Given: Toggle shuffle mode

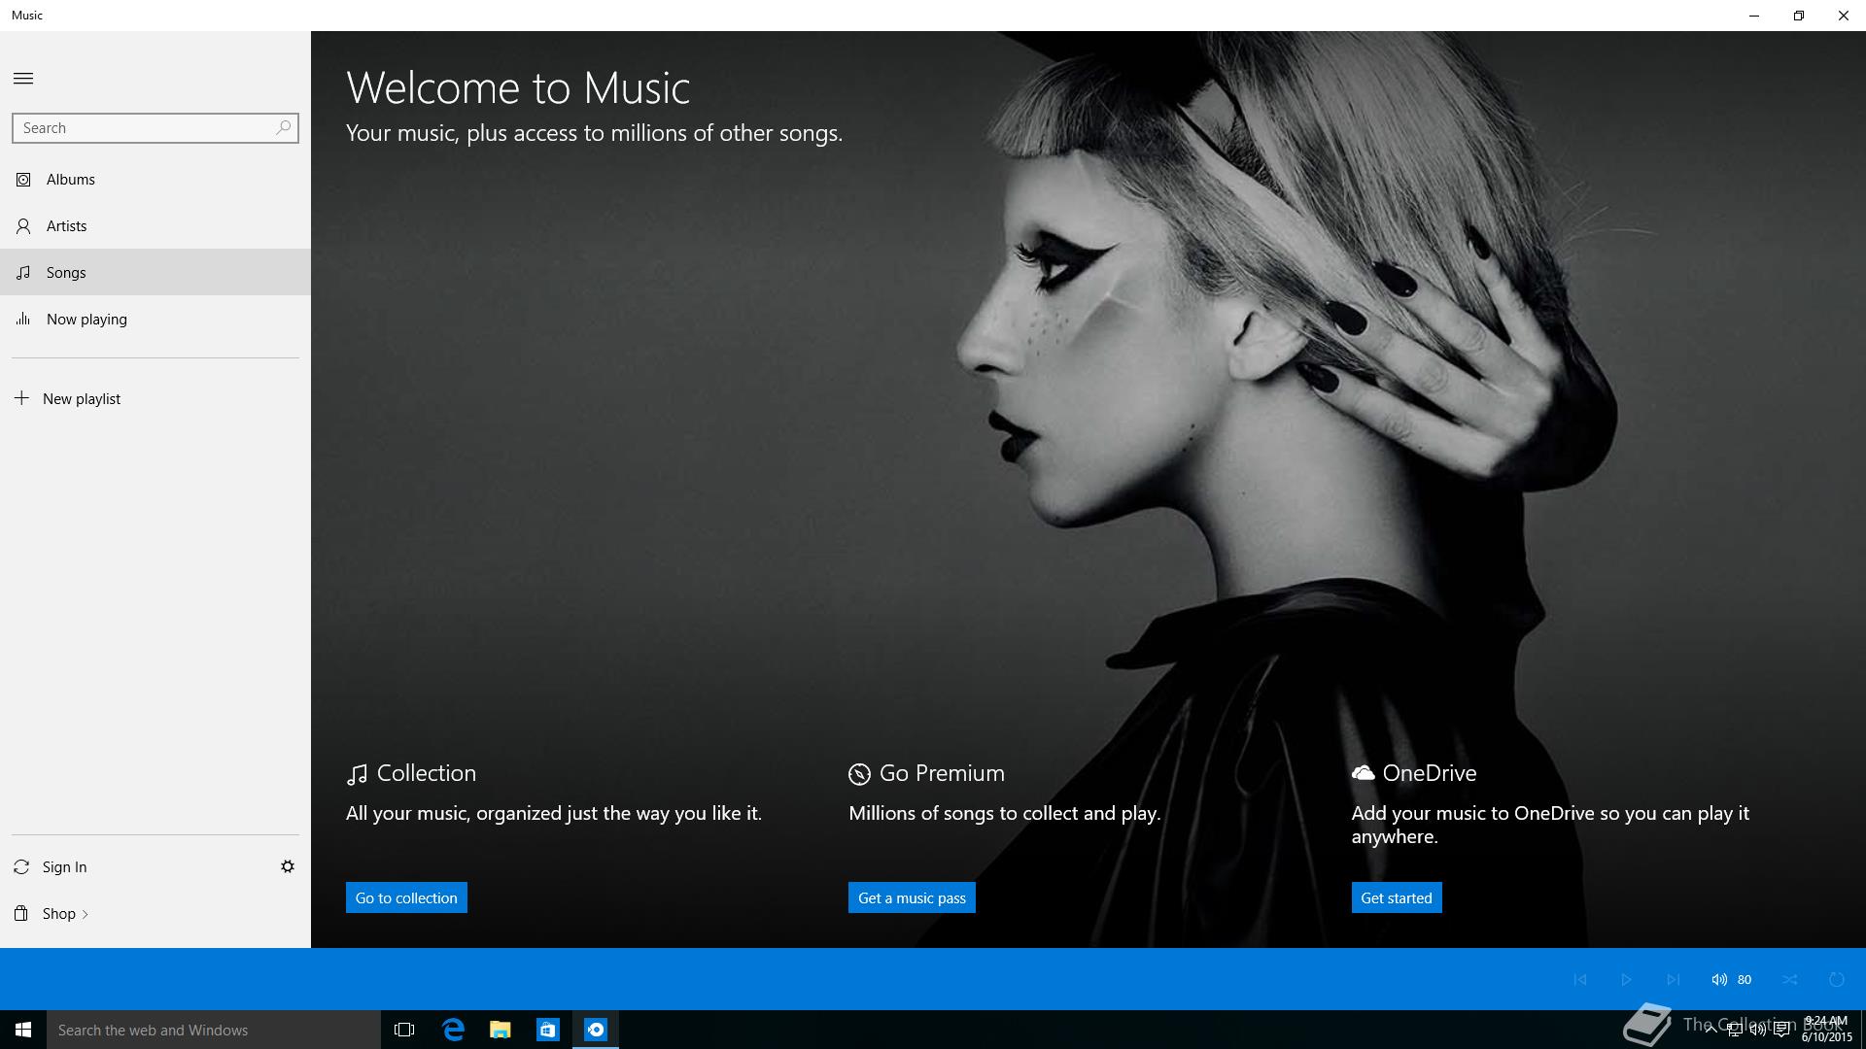Looking at the screenshot, I should click(x=1790, y=979).
